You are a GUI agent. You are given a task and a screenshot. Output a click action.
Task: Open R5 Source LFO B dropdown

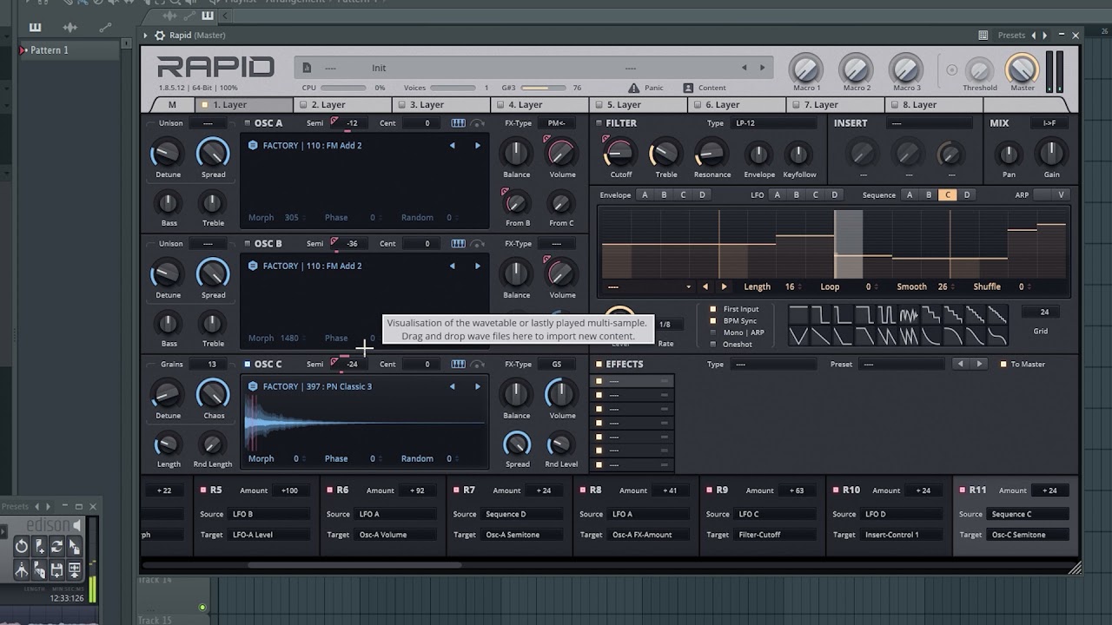270,514
